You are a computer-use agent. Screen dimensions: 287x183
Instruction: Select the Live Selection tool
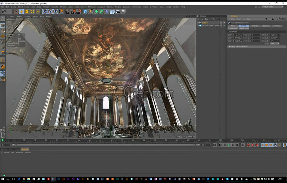pyautogui.click(x=16, y=11)
